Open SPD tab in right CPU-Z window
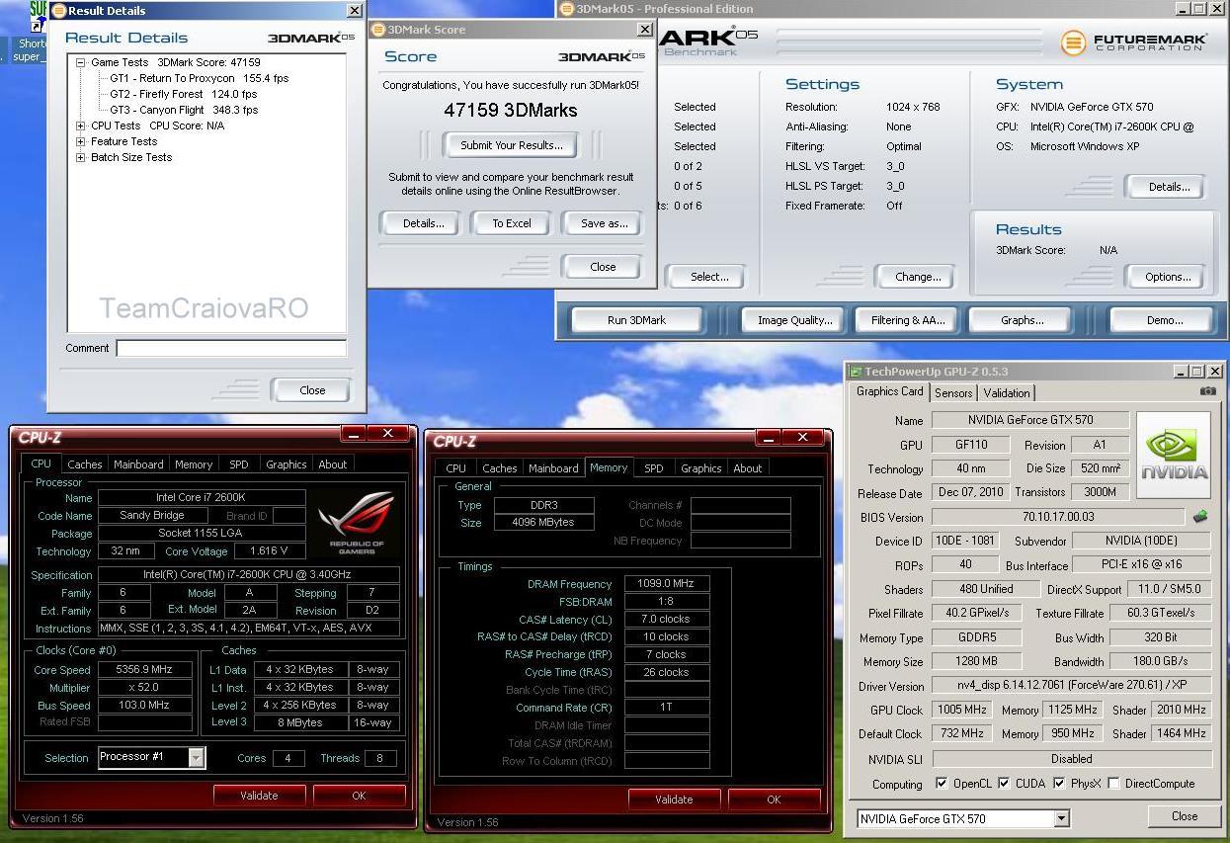1230x843 pixels. [x=654, y=468]
